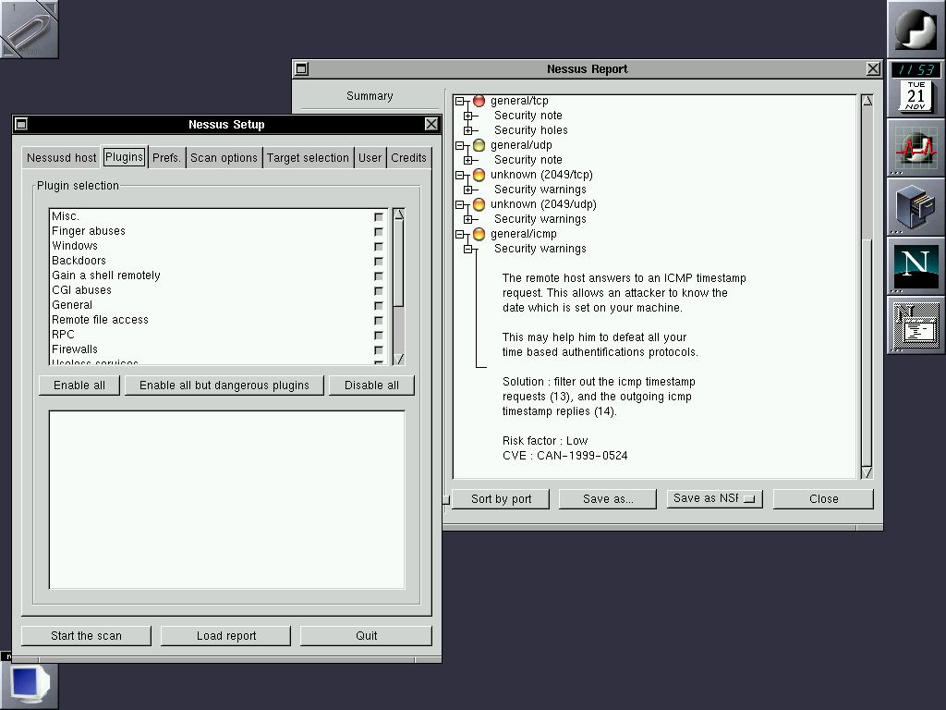Switch to the Scan options tab

tap(224, 158)
